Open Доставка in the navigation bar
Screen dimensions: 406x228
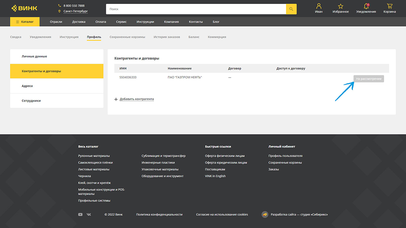pyautogui.click(x=79, y=22)
